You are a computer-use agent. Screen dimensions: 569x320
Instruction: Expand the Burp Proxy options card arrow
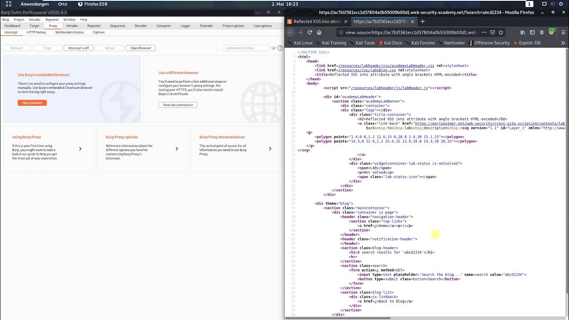pyautogui.click(x=176, y=149)
